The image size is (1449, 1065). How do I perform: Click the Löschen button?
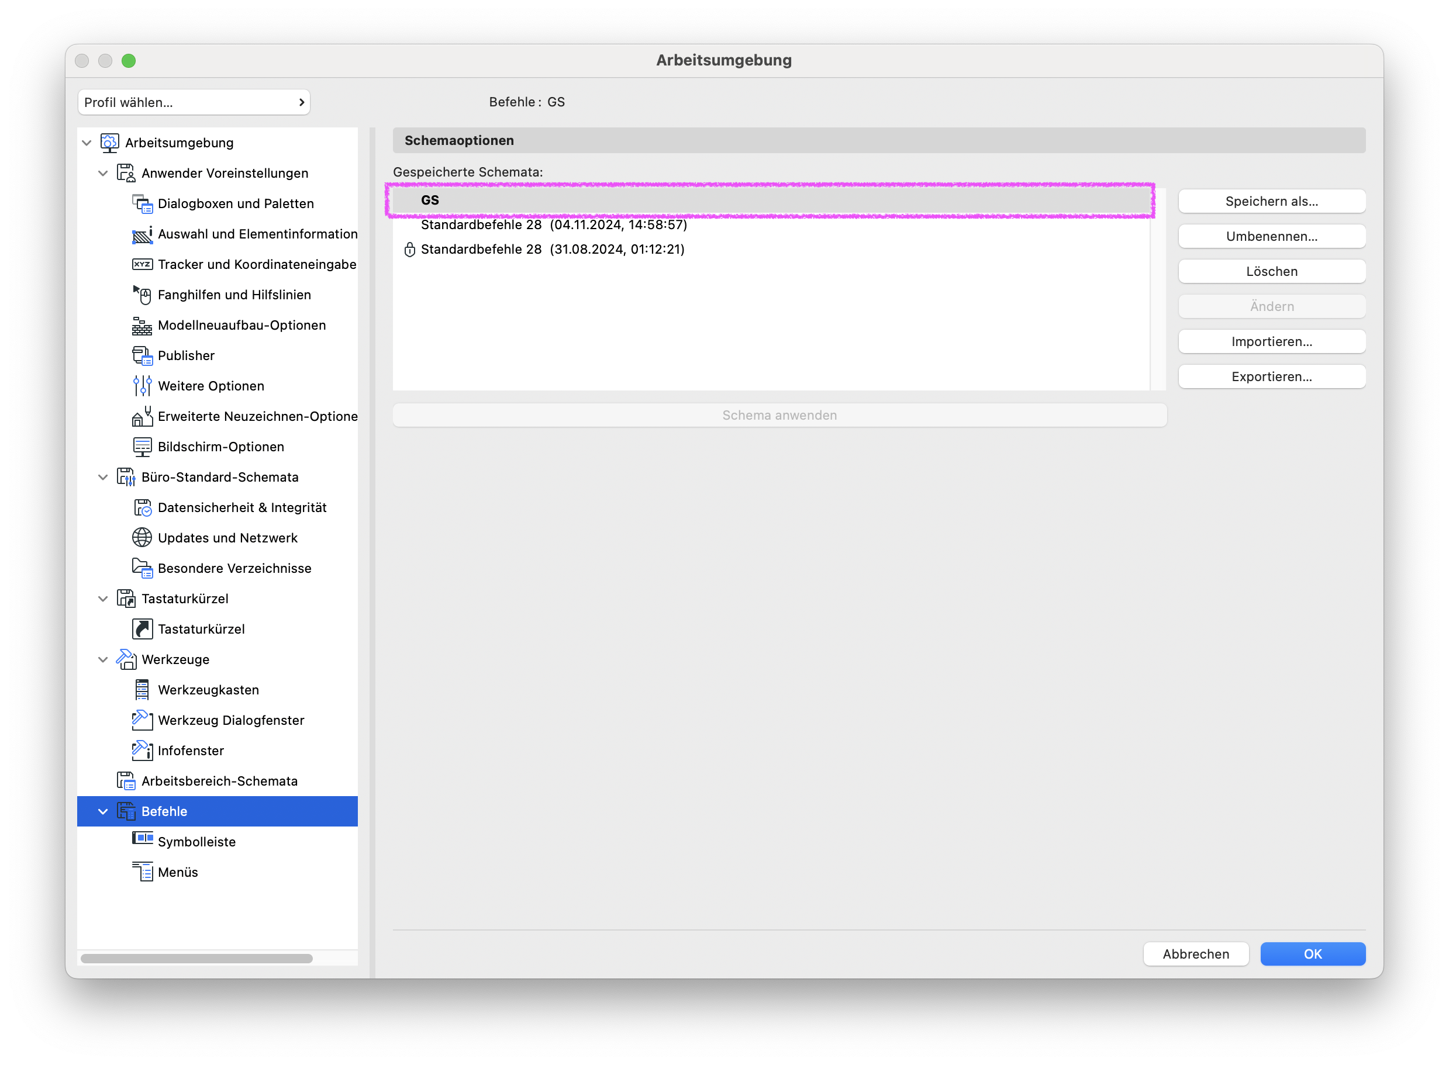(x=1272, y=271)
